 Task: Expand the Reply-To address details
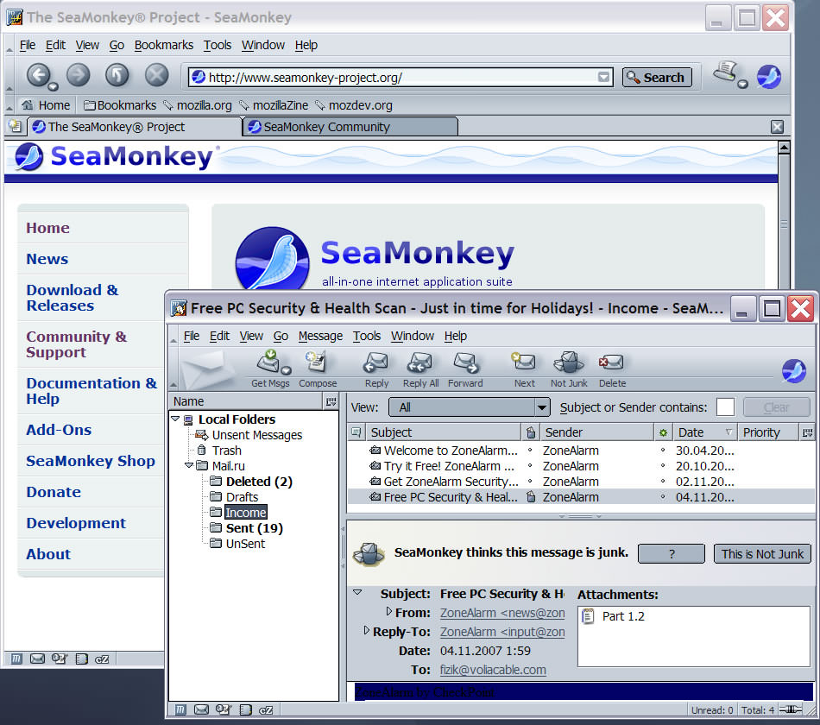[x=367, y=630]
